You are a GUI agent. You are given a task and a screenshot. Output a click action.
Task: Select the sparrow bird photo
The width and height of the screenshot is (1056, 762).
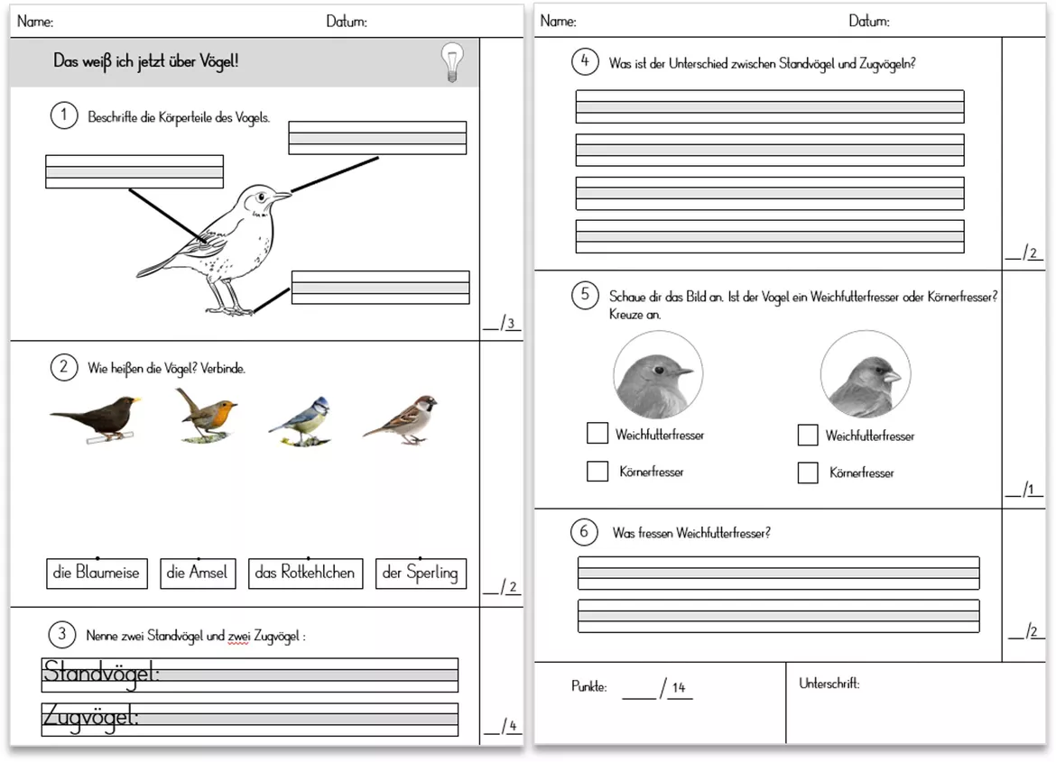click(x=402, y=420)
